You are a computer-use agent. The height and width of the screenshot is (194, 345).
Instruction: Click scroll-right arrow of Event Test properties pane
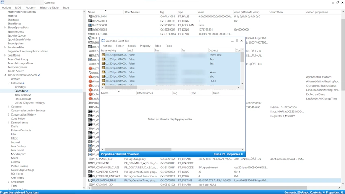(x=242, y=150)
